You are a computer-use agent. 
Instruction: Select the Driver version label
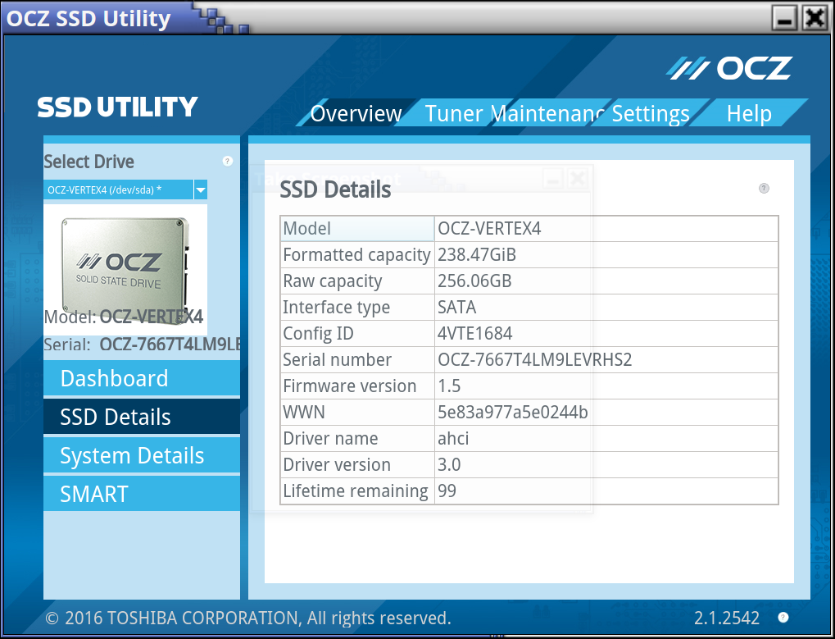pos(357,465)
